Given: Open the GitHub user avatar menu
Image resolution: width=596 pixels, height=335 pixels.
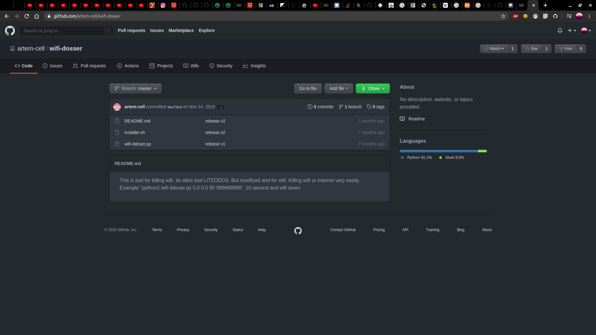Looking at the screenshot, I should coord(586,31).
